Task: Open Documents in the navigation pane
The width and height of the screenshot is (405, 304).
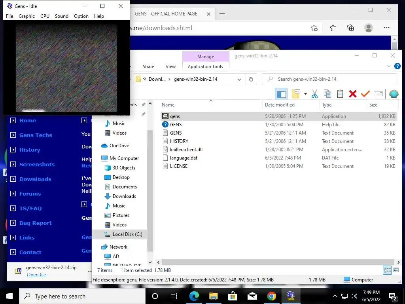Action: (x=125, y=187)
